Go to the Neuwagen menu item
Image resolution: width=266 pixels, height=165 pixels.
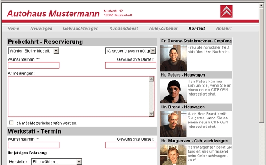pyautogui.click(x=41, y=28)
